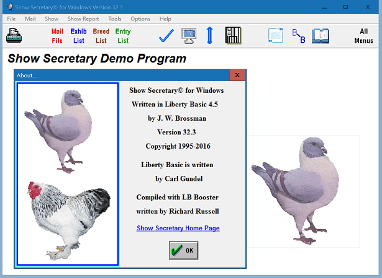Viewport: 382px width, 278px height.
Task: Open the Entry List toolbar button
Action: coord(123,36)
